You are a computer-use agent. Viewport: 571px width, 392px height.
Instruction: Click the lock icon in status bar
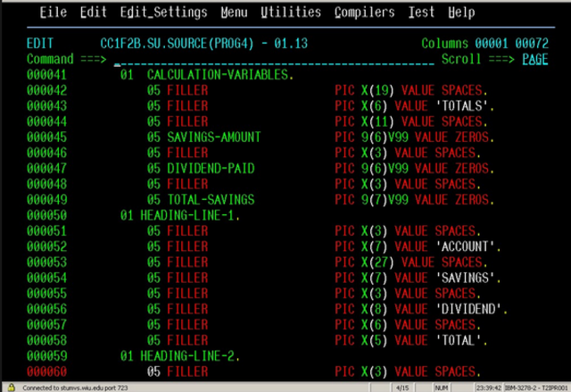coord(12,388)
